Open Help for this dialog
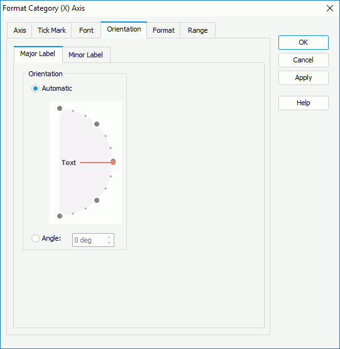 click(304, 103)
